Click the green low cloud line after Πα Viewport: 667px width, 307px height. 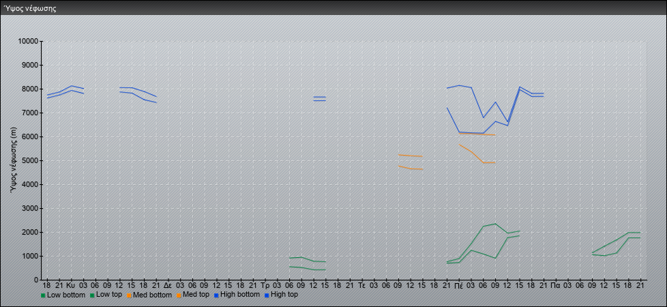pos(616,241)
